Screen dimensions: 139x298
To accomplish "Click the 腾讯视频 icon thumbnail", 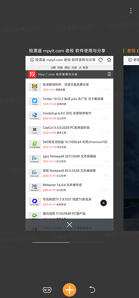I will pyautogui.click(x=35, y=216).
